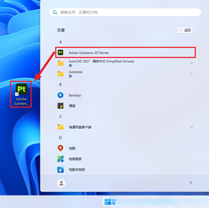This screenshot has width=209, height=208.
Task: Focus the 搜索应用、设置和文档 search box
Action: pos(125,12)
